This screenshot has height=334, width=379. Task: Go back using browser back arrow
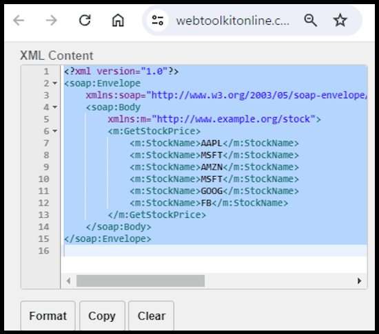coord(19,20)
